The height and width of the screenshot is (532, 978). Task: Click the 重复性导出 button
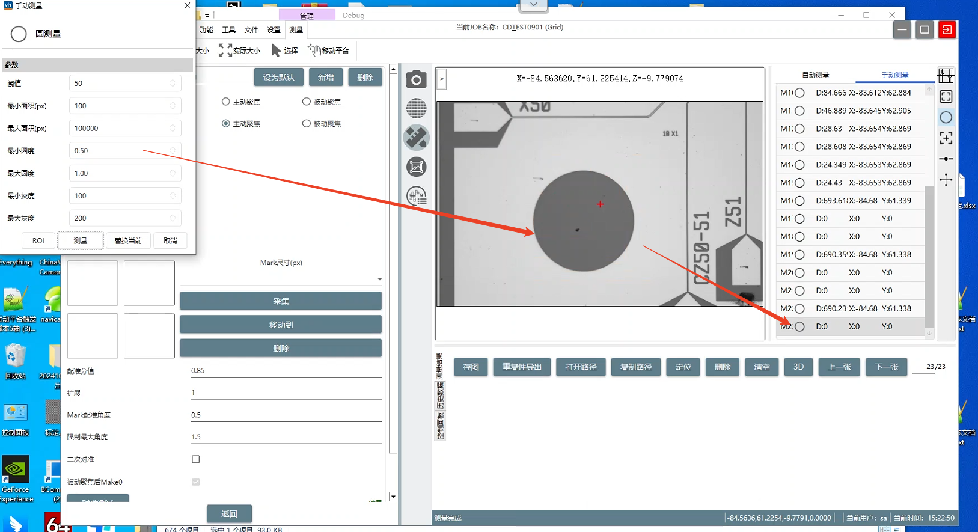click(x=522, y=367)
